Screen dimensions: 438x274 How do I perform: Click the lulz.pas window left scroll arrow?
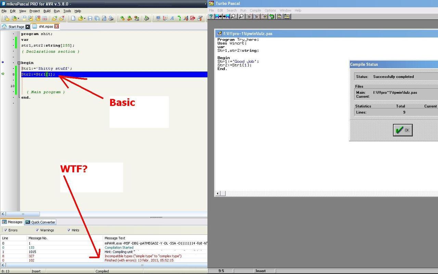point(217,194)
